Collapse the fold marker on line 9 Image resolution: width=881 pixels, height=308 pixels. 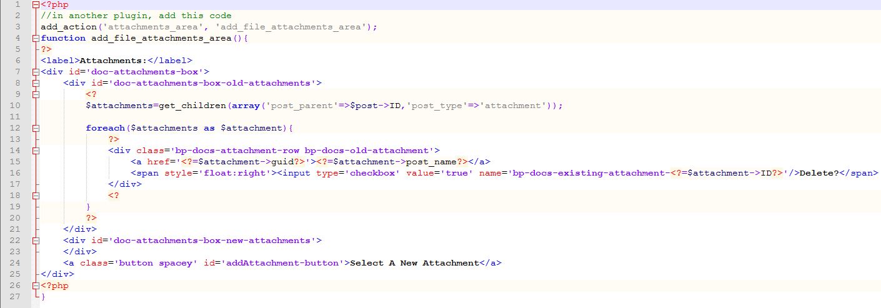pos(36,94)
